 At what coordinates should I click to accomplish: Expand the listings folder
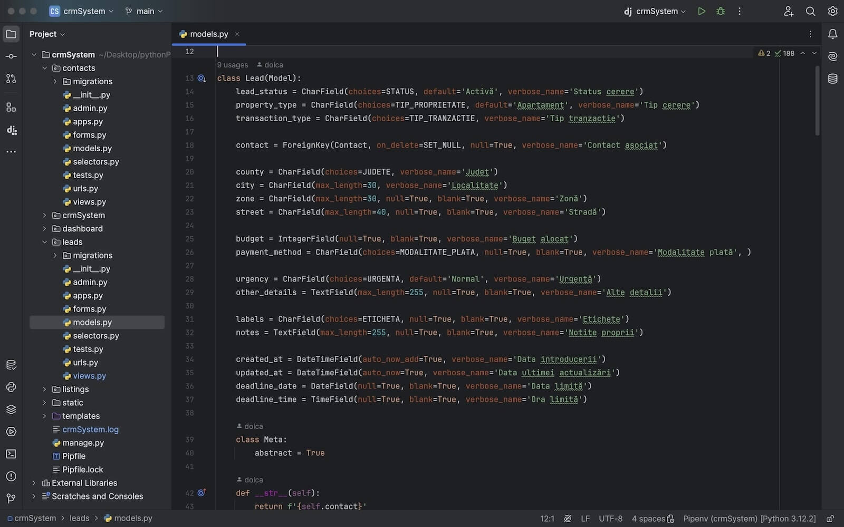(x=44, y=389)
